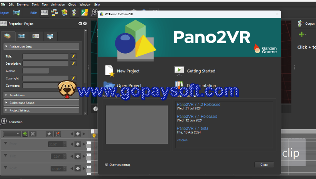
Task: Click the pencil icon beside Description
Action: click(x=73, y=64)
